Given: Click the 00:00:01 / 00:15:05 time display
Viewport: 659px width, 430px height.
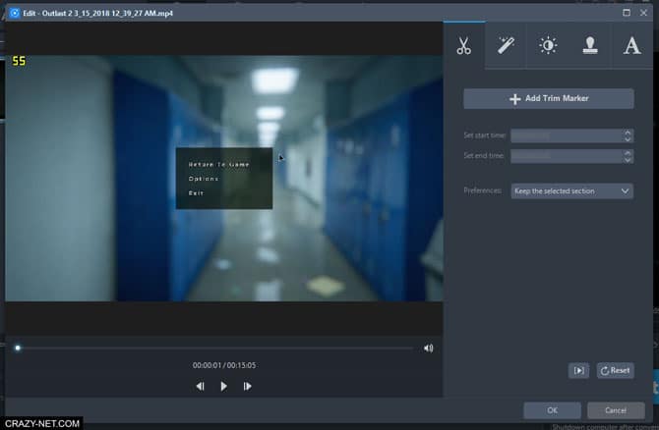Looking at the screenshot, I should coord(224,365).
